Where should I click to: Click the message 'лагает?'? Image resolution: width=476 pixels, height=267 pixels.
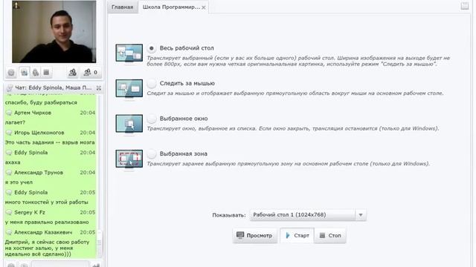click(x=15, y=122)
